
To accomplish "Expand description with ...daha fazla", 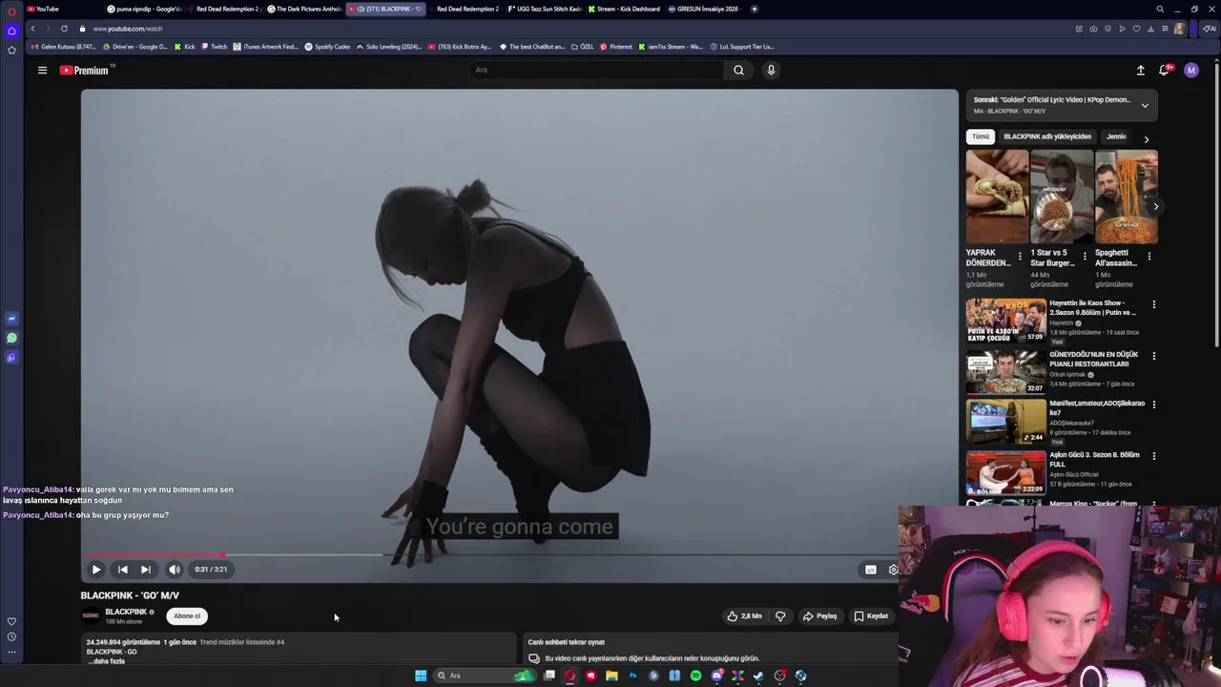I will [x=106, y=661].
